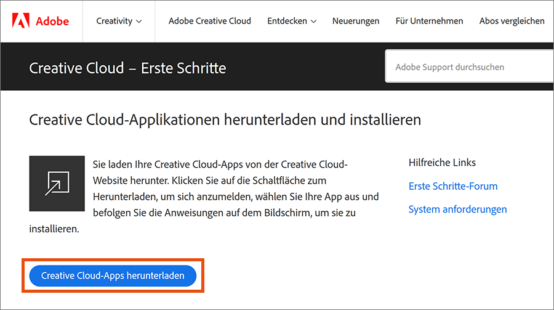The image size is (554, 310).
Task: Open Abos vergleichen in the top navigation
Action: pyautogui.click(x=512, y=21)
